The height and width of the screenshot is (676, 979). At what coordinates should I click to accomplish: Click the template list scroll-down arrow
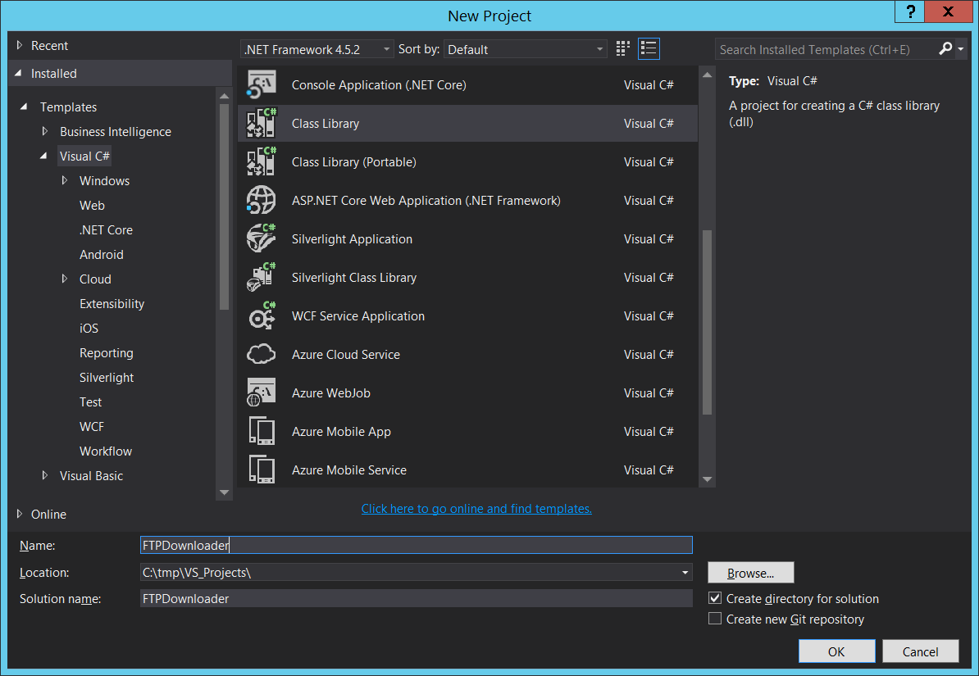tap(707, 479)
